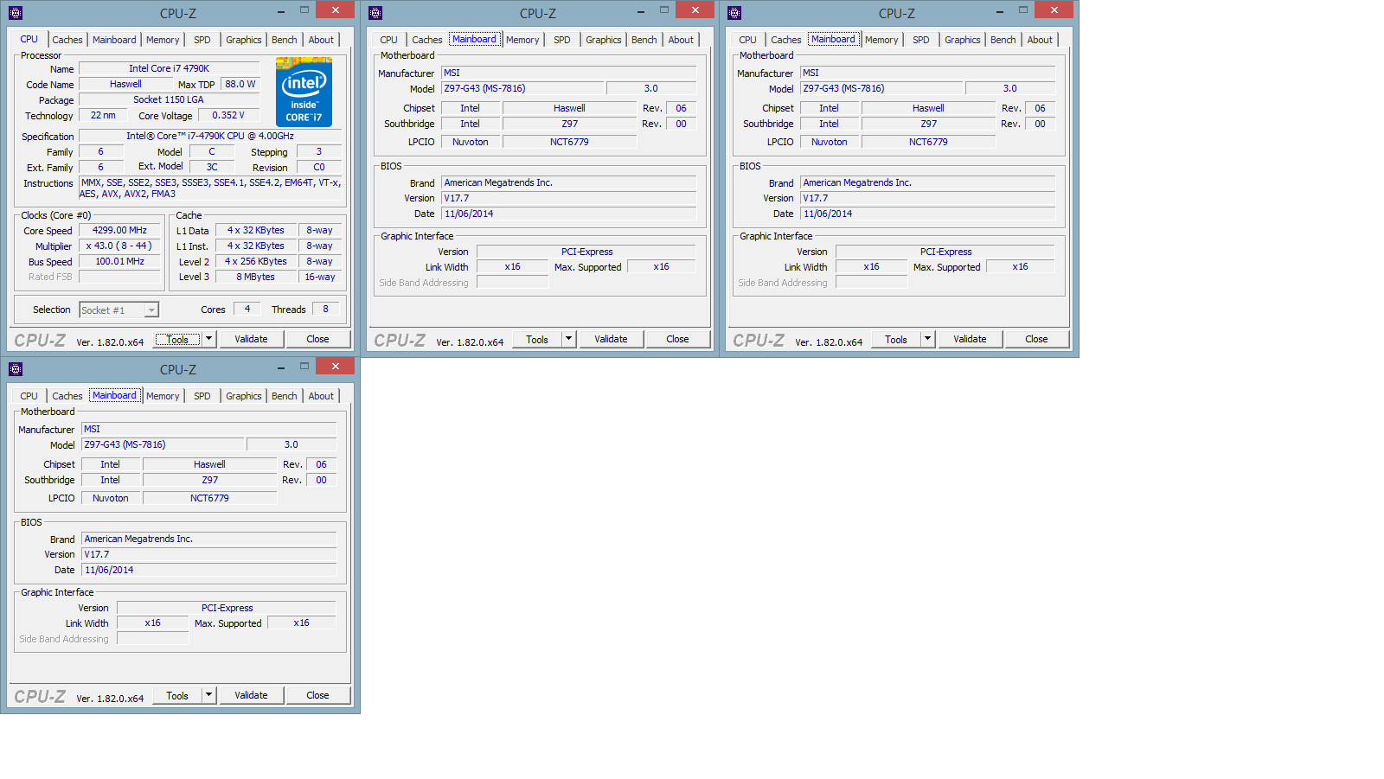Click the Intel Core i7 logo badge
Screen dimensions: 1384x779
304,92
